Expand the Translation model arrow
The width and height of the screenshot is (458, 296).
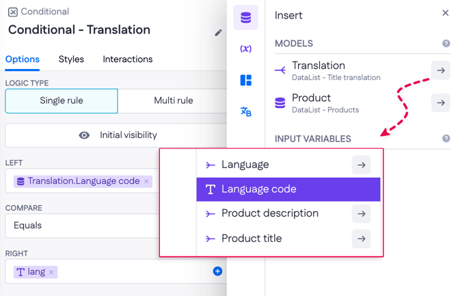(x=441, y=70)
